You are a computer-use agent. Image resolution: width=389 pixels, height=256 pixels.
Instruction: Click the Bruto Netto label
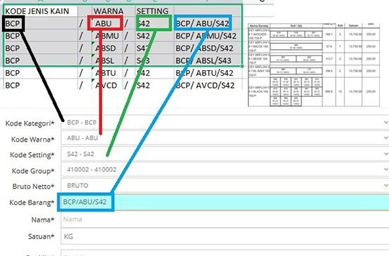click(33, 187)
